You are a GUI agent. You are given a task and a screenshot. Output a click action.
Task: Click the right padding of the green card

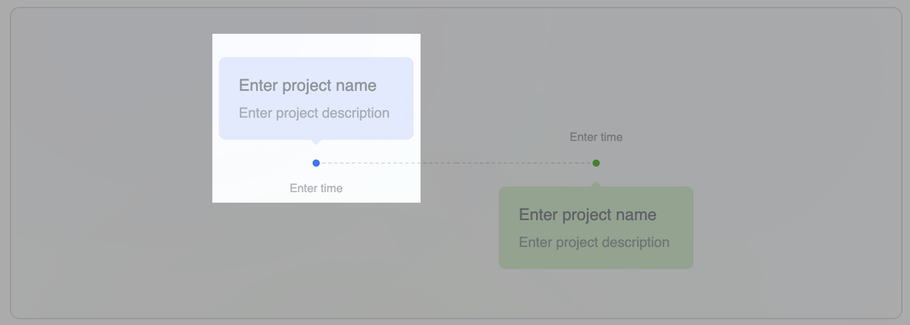(682, 228)
